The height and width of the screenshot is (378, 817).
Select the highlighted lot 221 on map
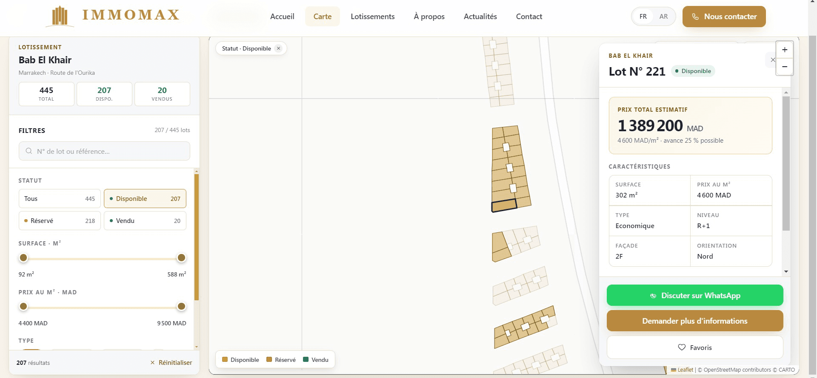pos(504,206)
